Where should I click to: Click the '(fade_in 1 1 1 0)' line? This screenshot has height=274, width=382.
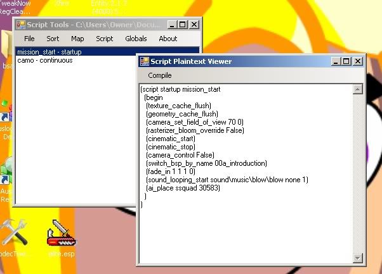pos(171,171)
